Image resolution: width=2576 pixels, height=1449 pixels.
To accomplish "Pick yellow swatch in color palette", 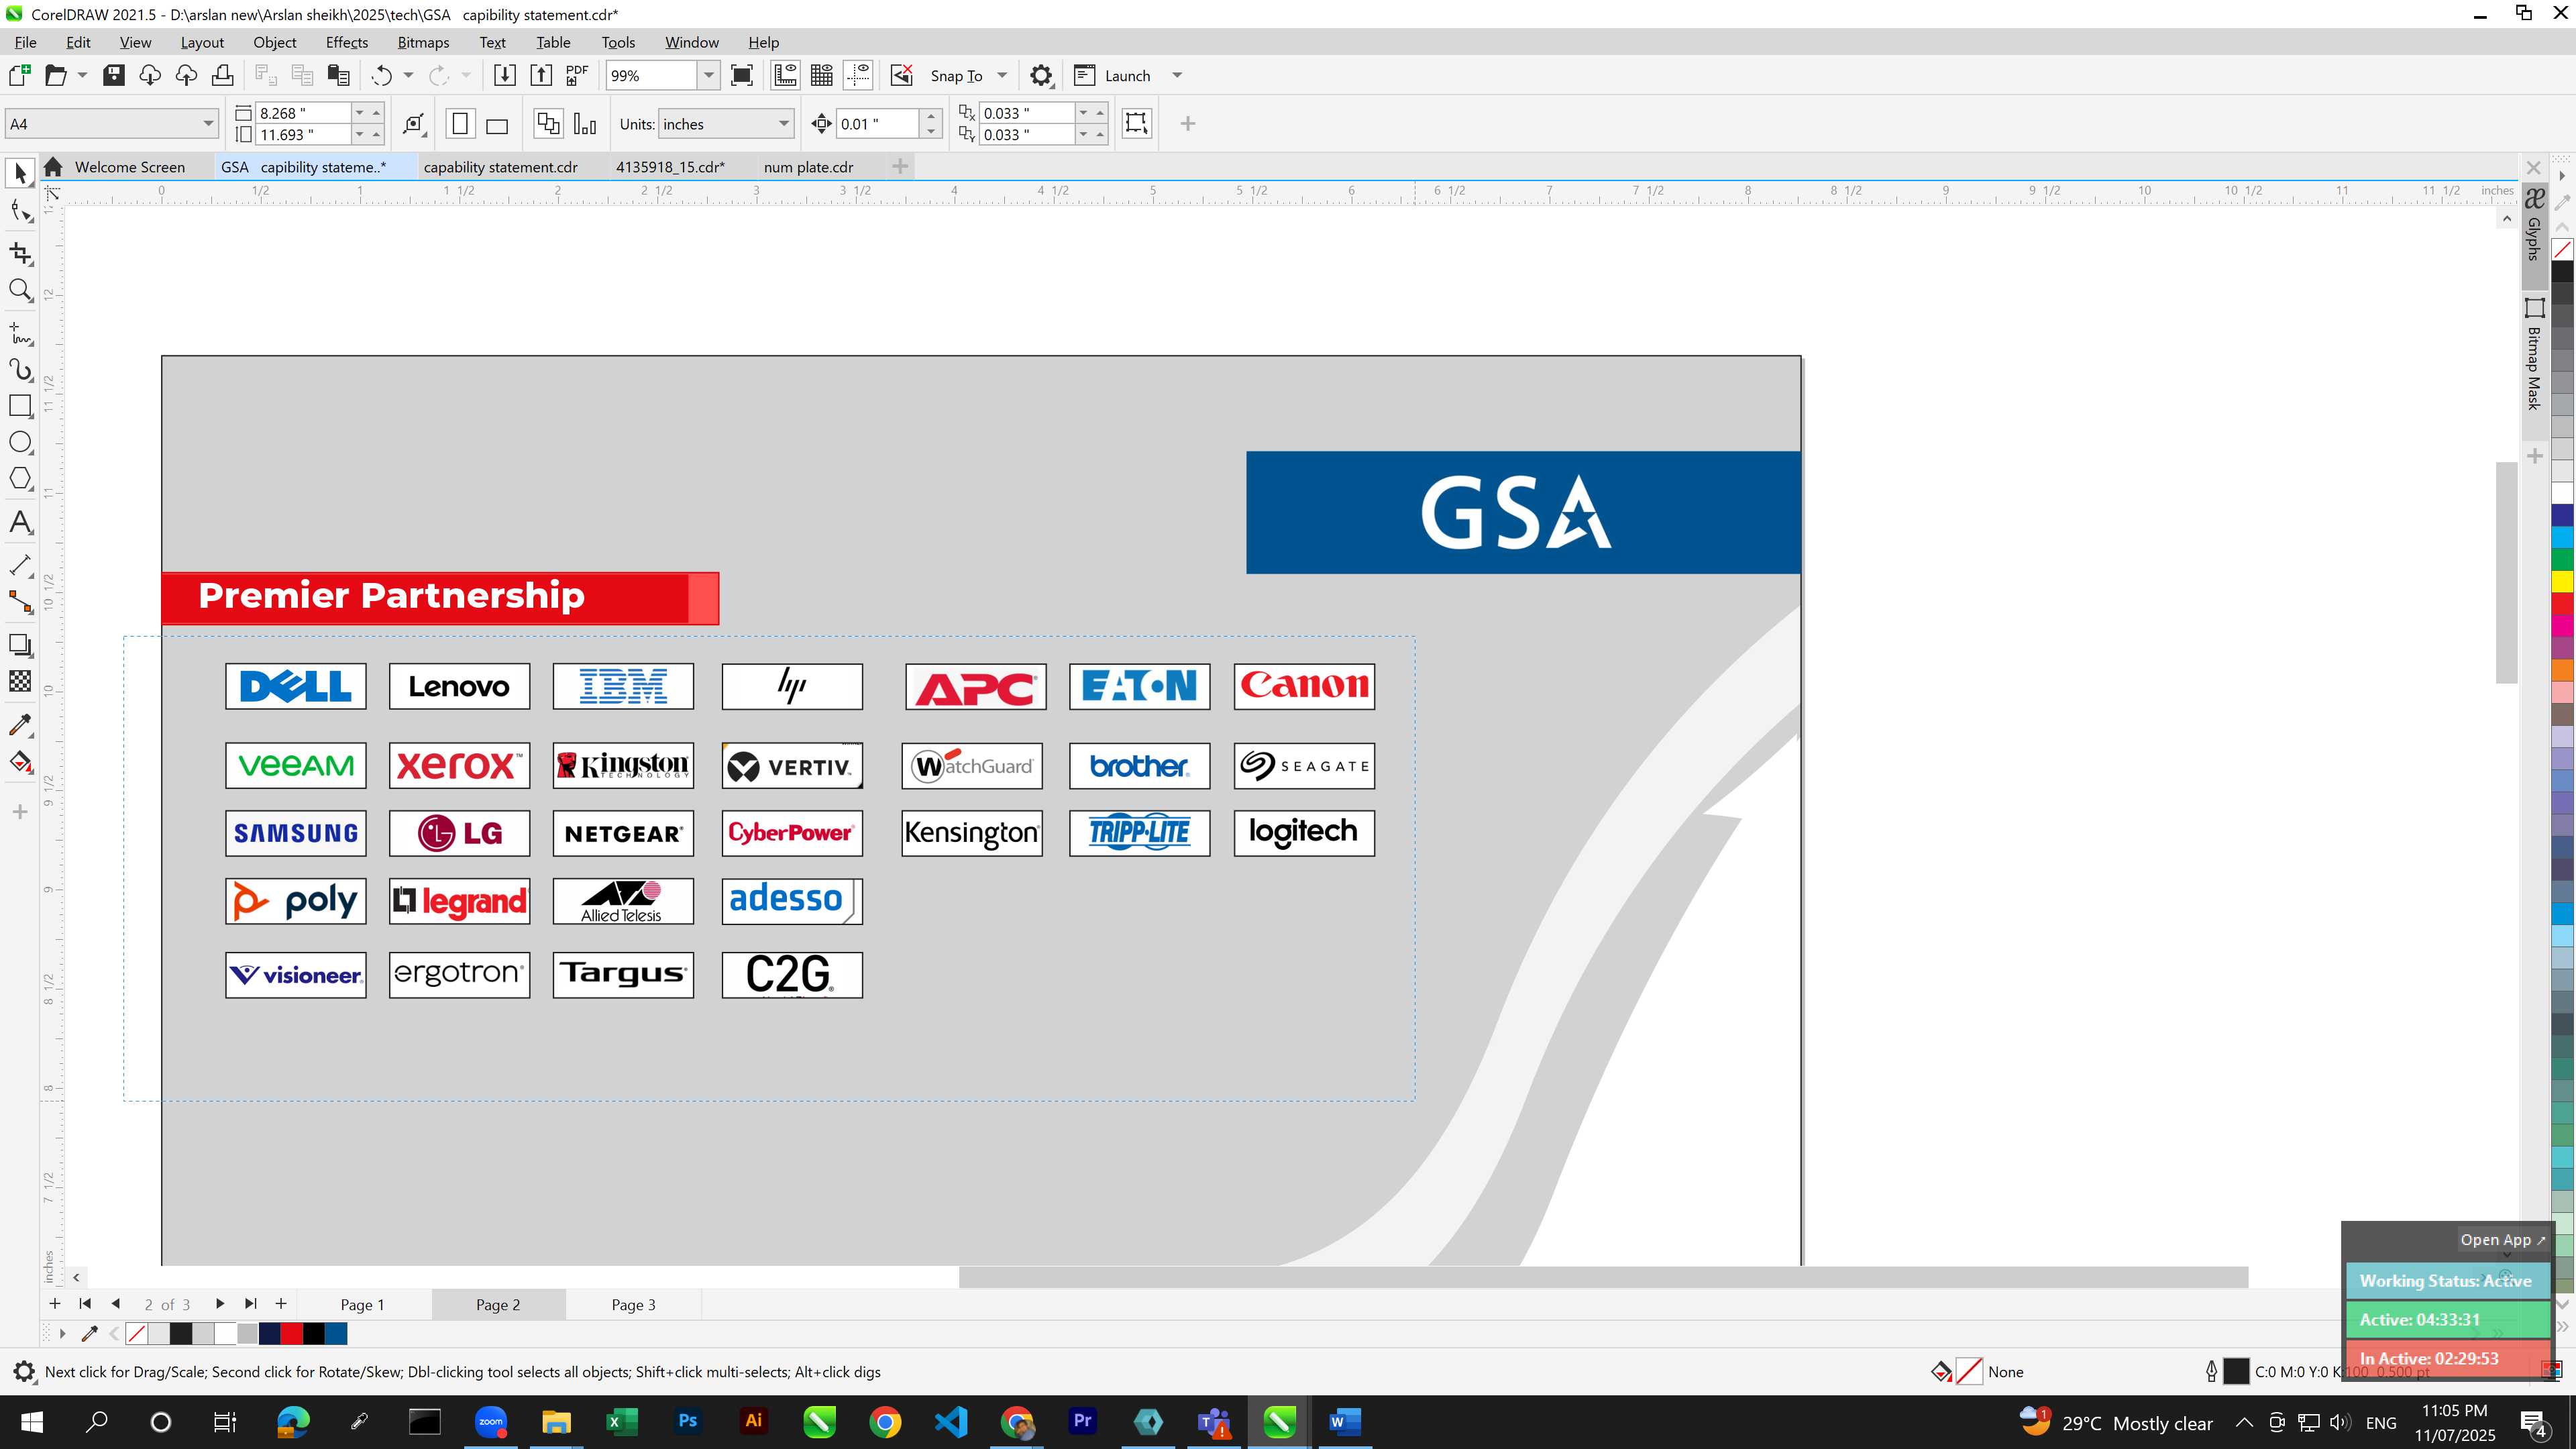I will coord(2562,581).
